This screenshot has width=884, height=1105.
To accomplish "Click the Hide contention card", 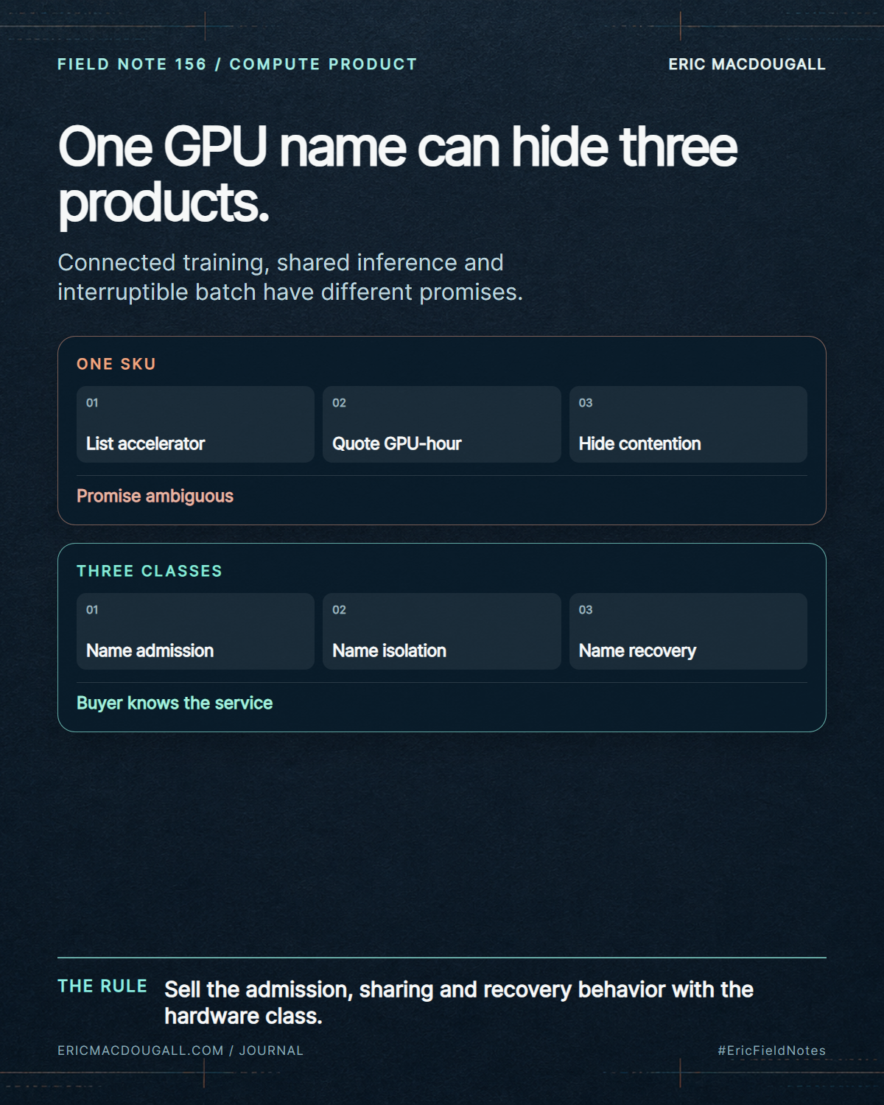I will (688, 424).
